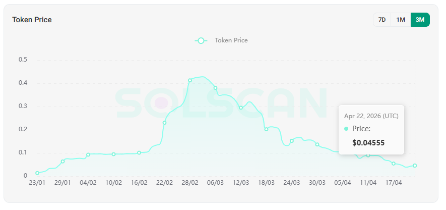
Task: Click the data point above 18/03
Action: tap(266, 129)
